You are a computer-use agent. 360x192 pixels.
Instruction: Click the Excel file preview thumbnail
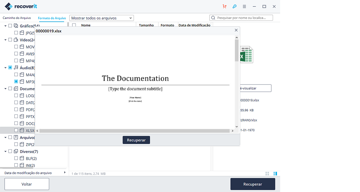tap(247, 54)
